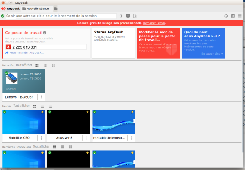Image resolution: width=245 pixels, height=170 pixels.
Task: Click Recommander AnyDesk link
Action: (27, 53)
